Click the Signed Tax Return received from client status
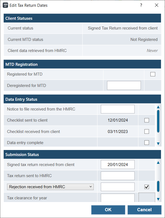 pyautogui.click(x=123, y=28)
